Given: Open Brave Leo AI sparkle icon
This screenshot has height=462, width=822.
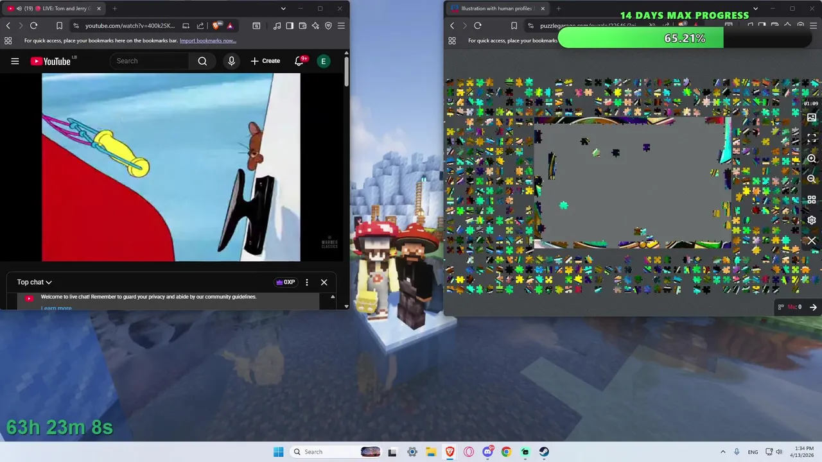Looking at the screenshot, I should click(315, 26).
